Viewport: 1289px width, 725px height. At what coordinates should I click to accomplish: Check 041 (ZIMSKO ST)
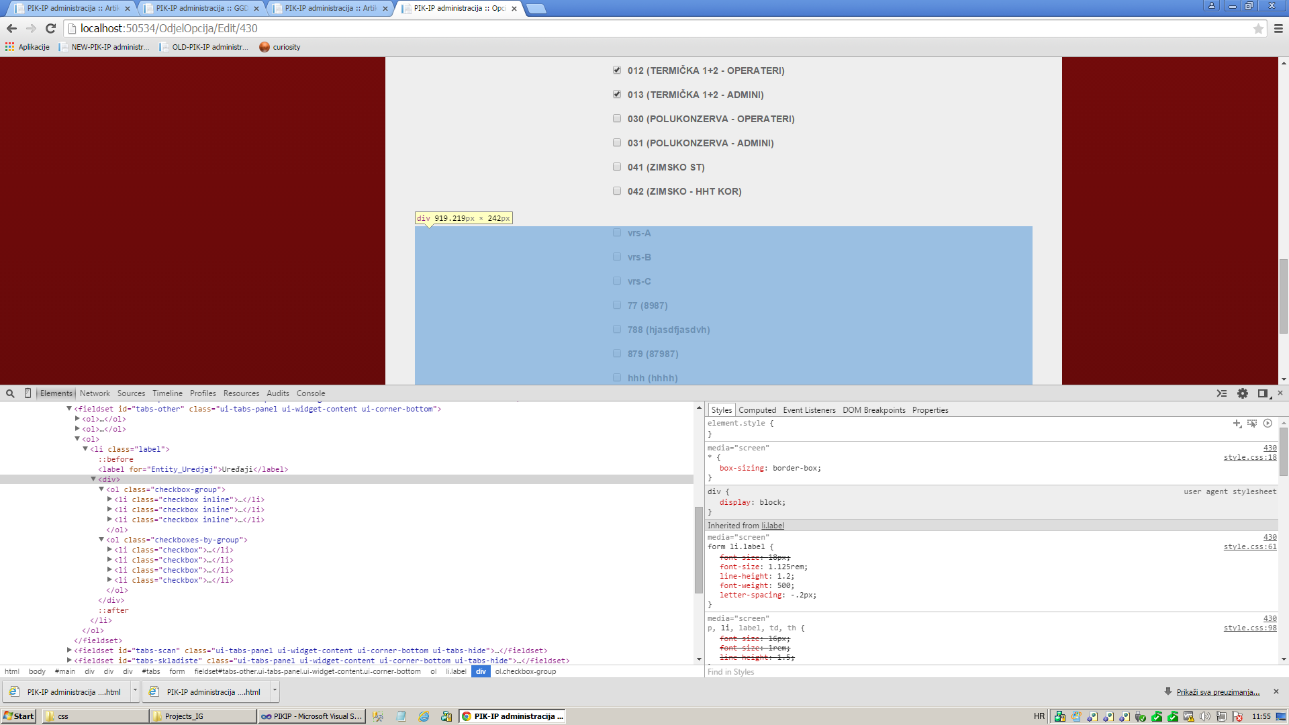click(x=617, y=166)
